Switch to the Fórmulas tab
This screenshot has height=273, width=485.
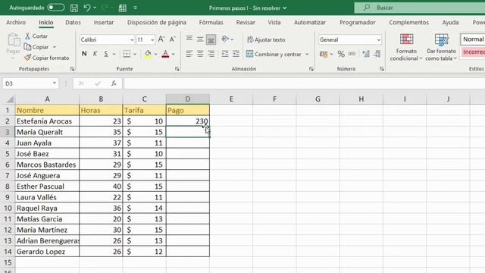coord(211,22)
